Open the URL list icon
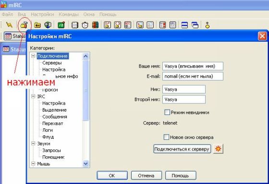This screenshot has width=269, height=184. [x=172, y=25]
